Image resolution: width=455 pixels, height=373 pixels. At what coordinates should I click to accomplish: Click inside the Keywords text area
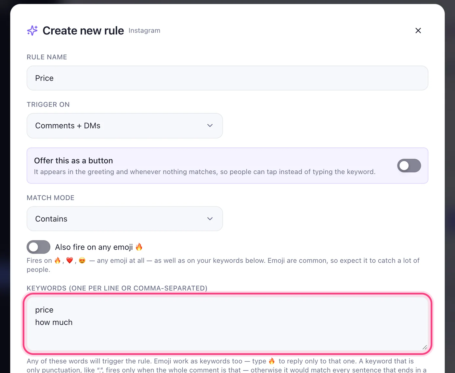click(227, 324)
